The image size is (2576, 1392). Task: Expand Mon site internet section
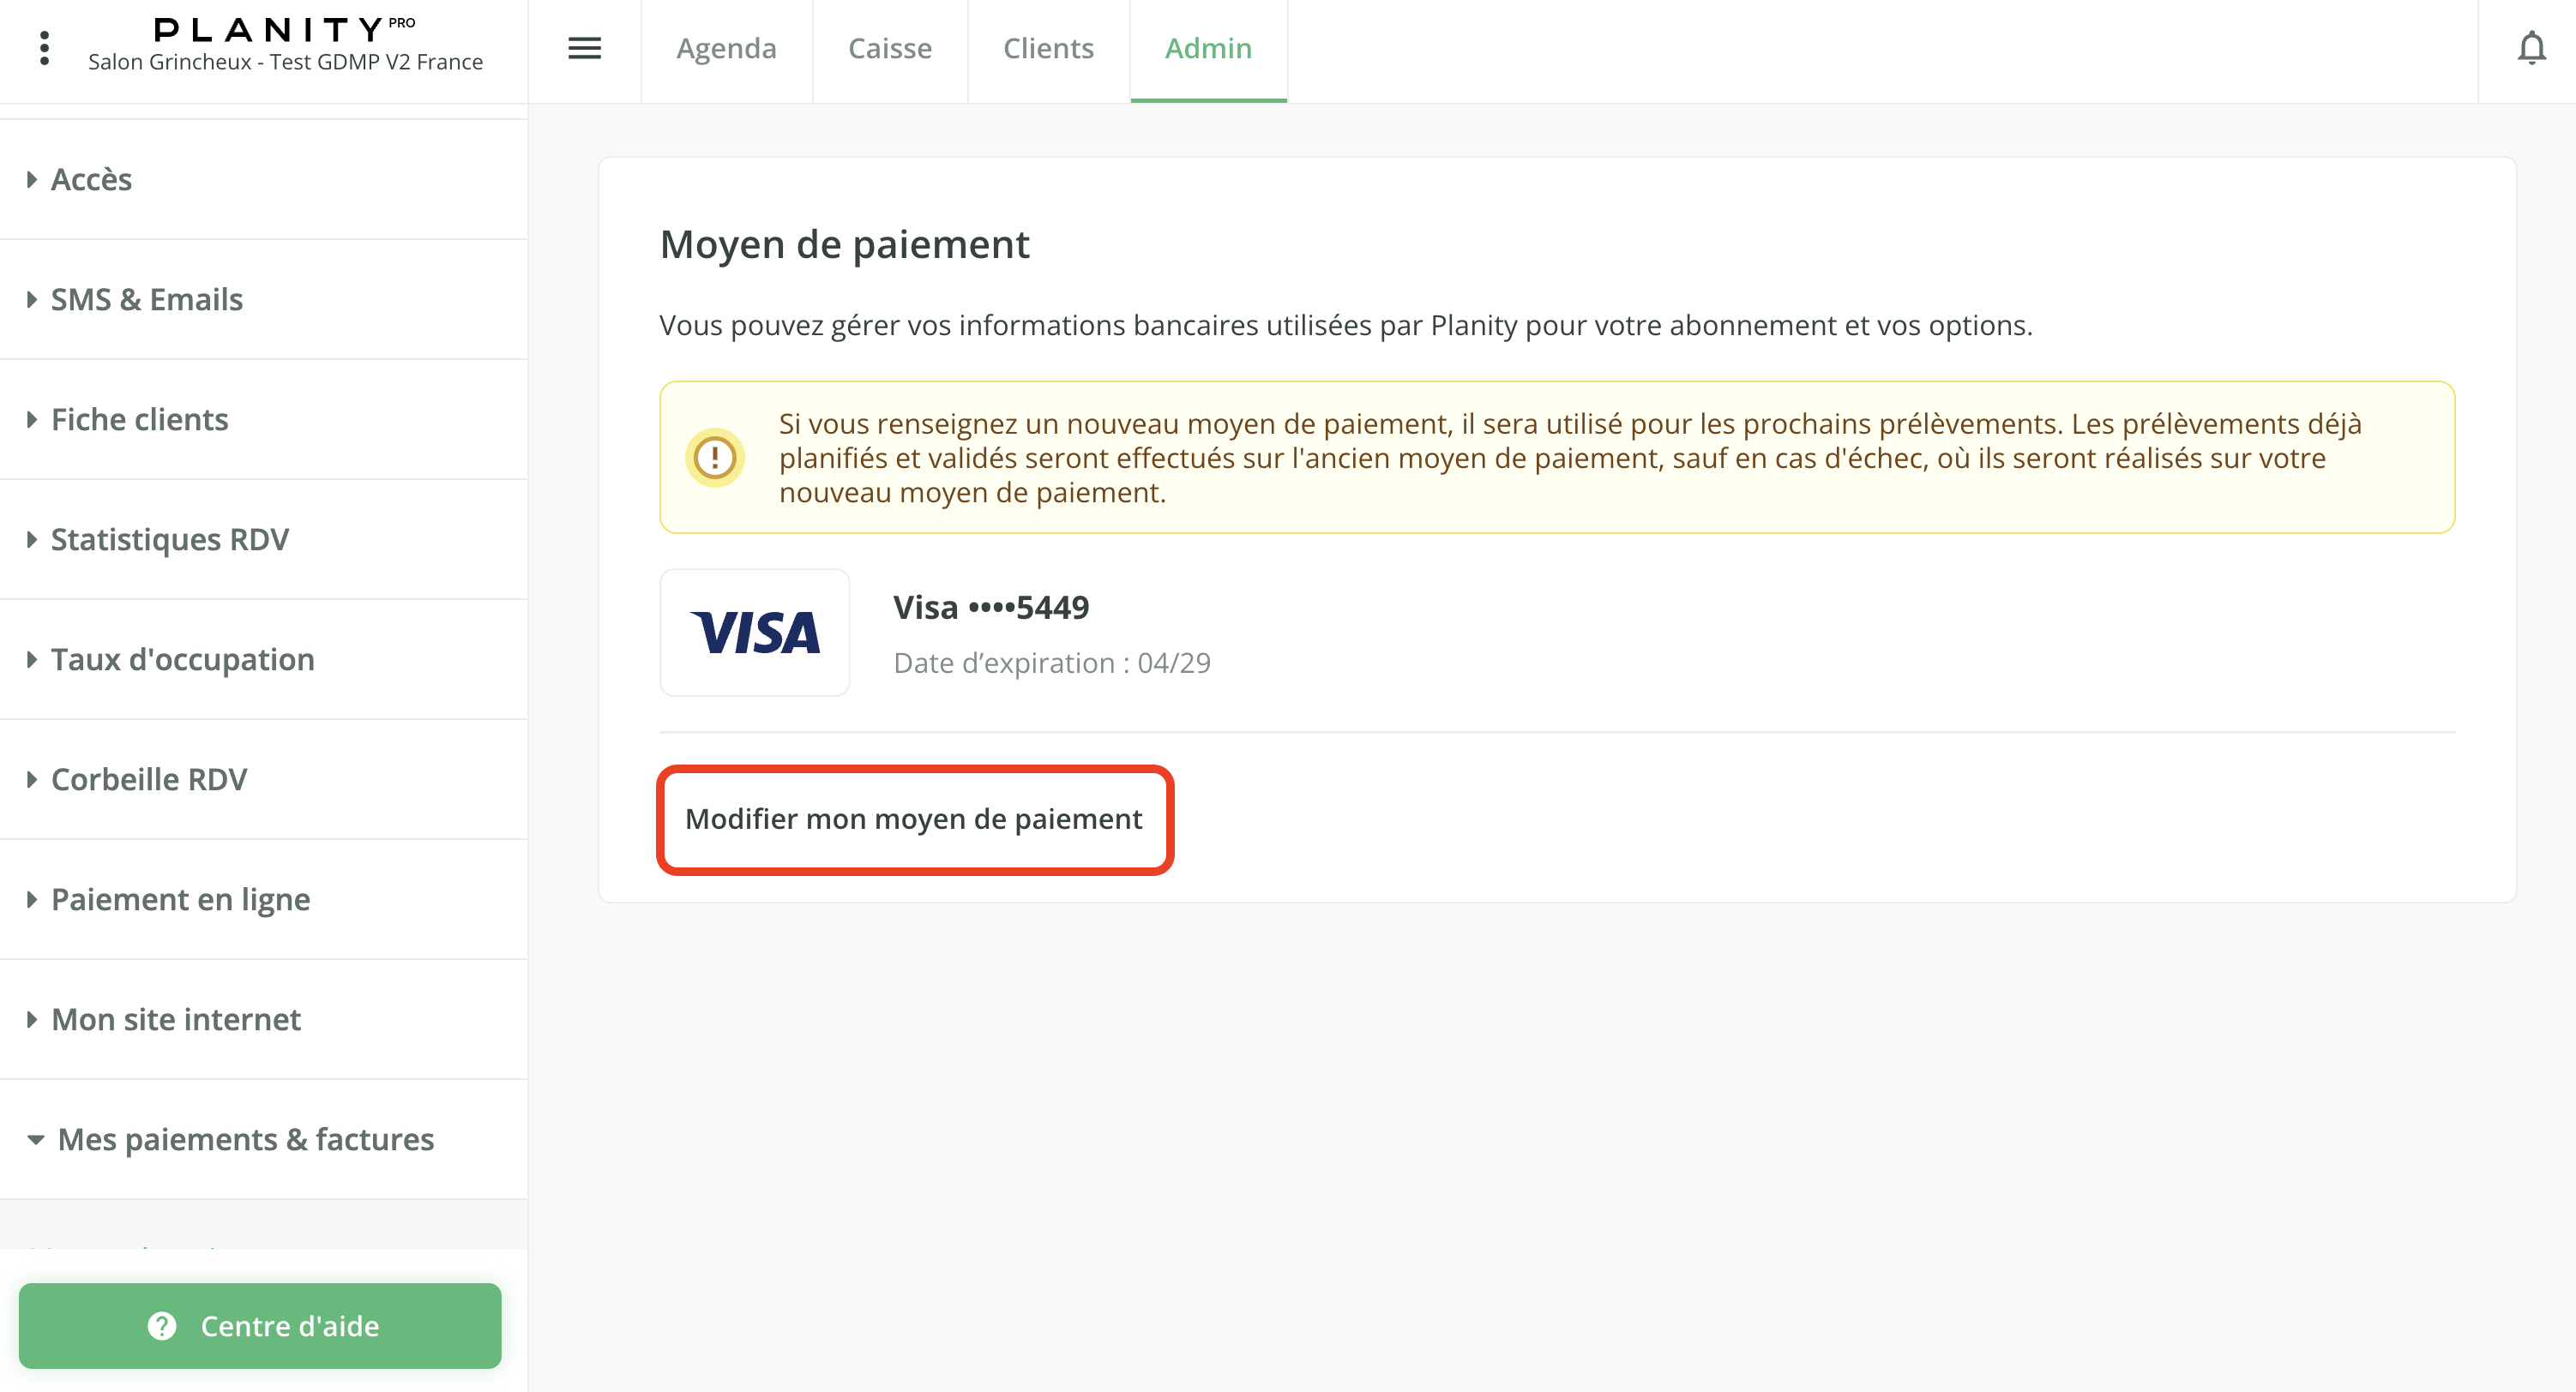[175, 1019]
